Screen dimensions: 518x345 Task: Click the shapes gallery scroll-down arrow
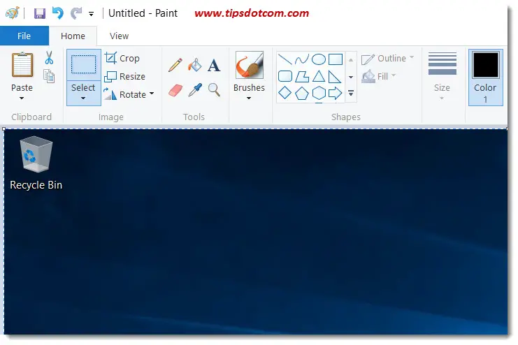351,77
